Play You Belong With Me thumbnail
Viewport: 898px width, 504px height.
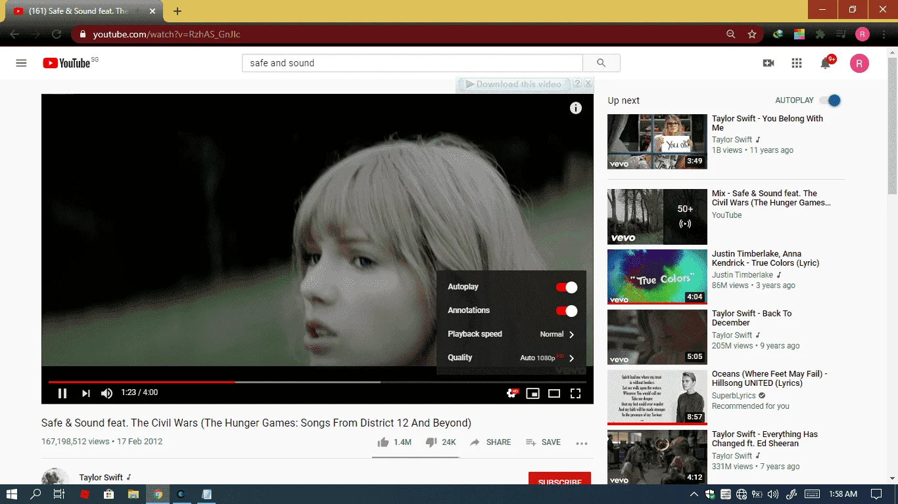point(657,142)
